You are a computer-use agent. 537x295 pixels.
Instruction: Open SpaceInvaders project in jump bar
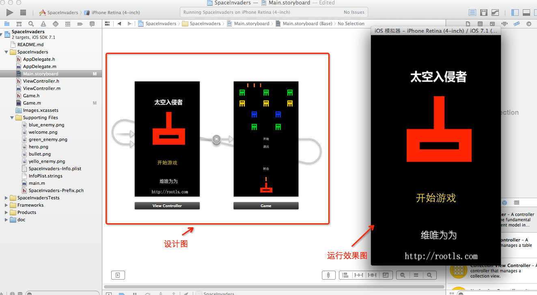point(157,24)
